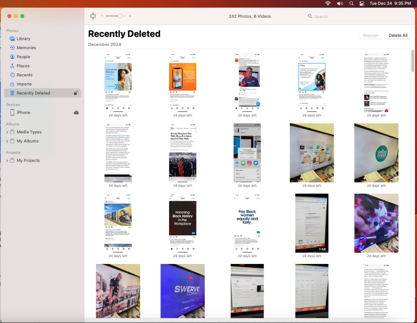
Task: Click the Library photos icon in sidebar
Action: (x=12, y=39)
